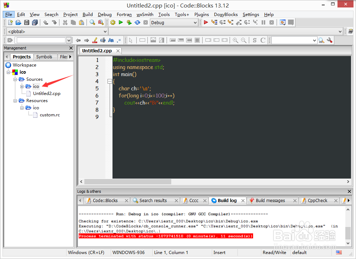The image size is (356, 259).
Task: Collapse the ico folder under Resources
Action: tap(22, 108)
